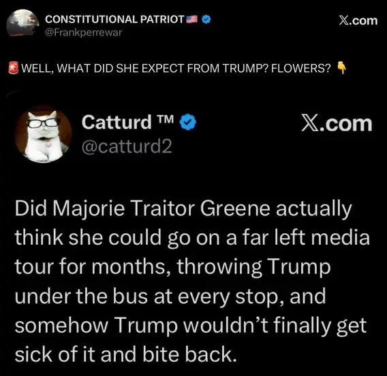Click the CONSTITUTIONAL PATRIOT display name
The width and height of the screenshot is (387, 376).
(114, 20)
